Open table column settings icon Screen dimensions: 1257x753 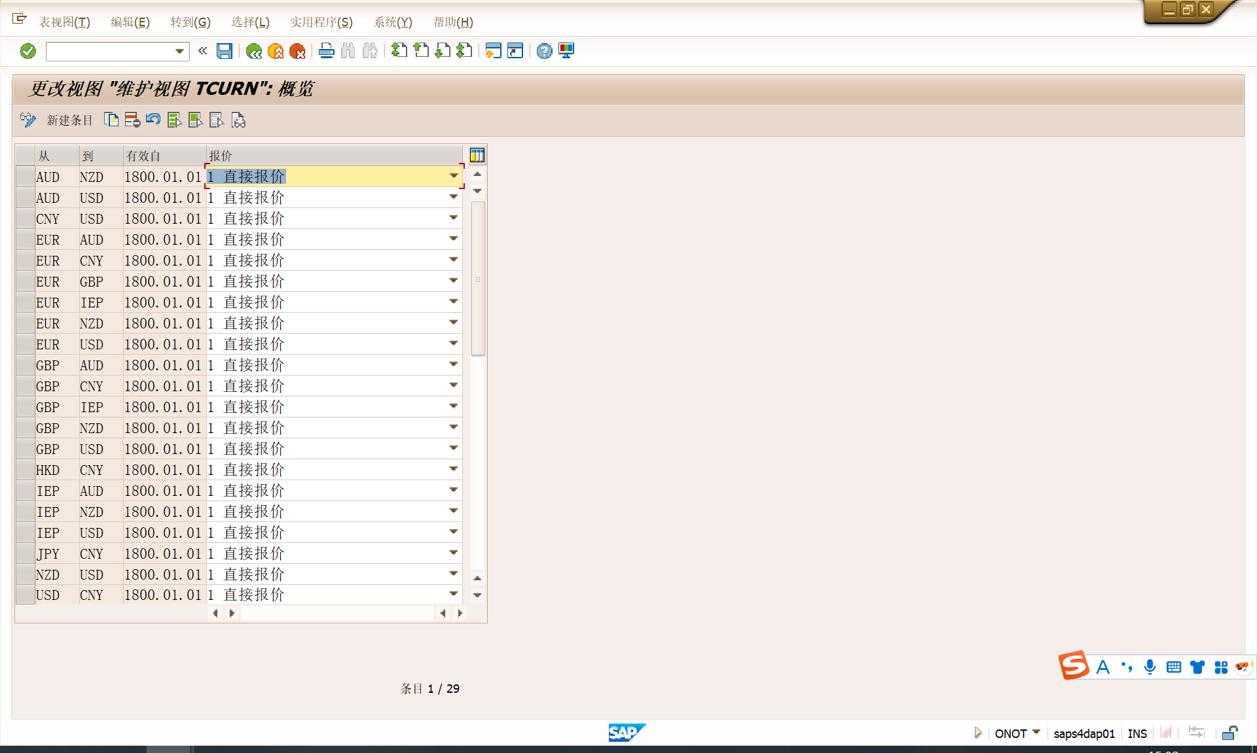[477, 155]
